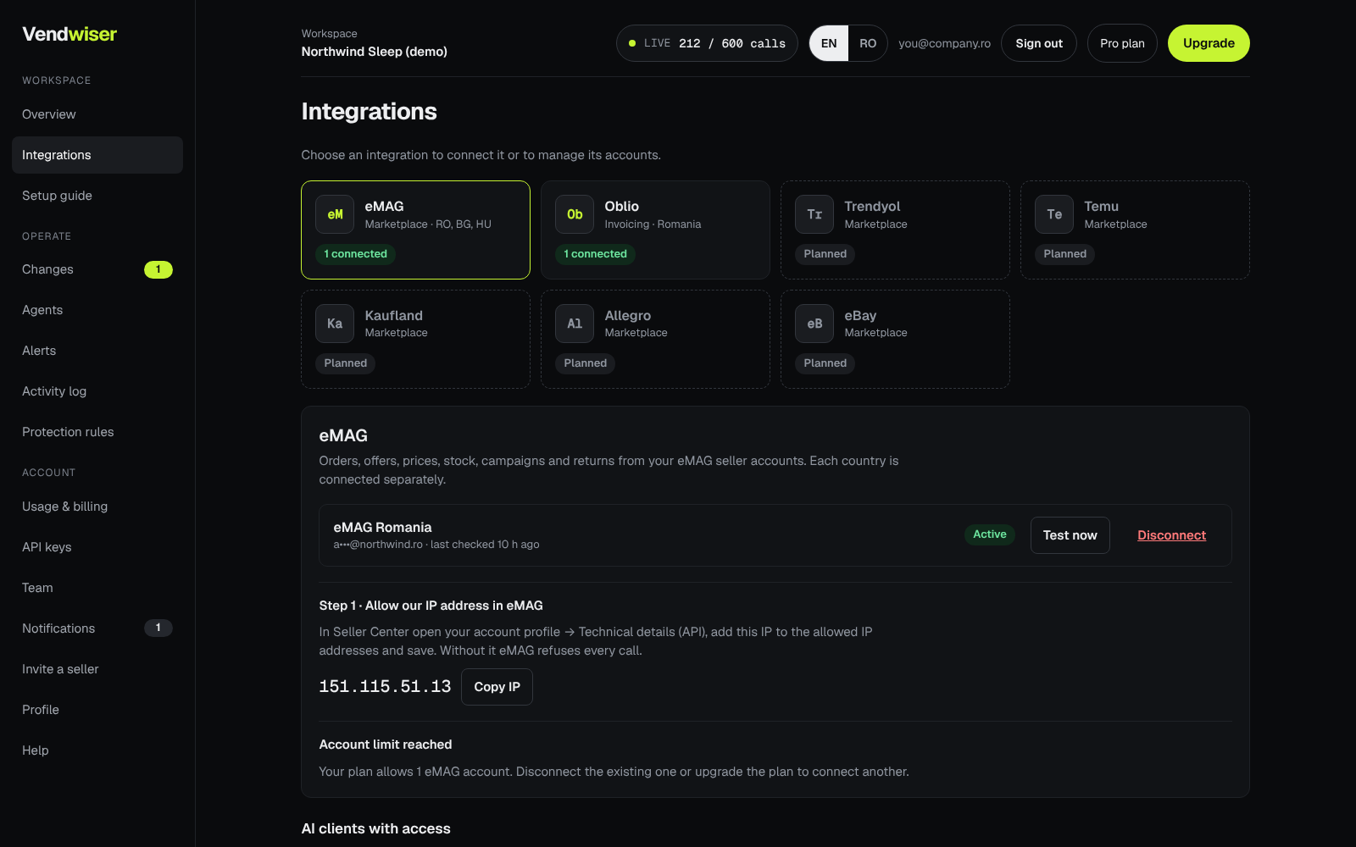1356x847 pixels.
Task: Click the Planned badge on eBay
Action: tap(825, 363)
